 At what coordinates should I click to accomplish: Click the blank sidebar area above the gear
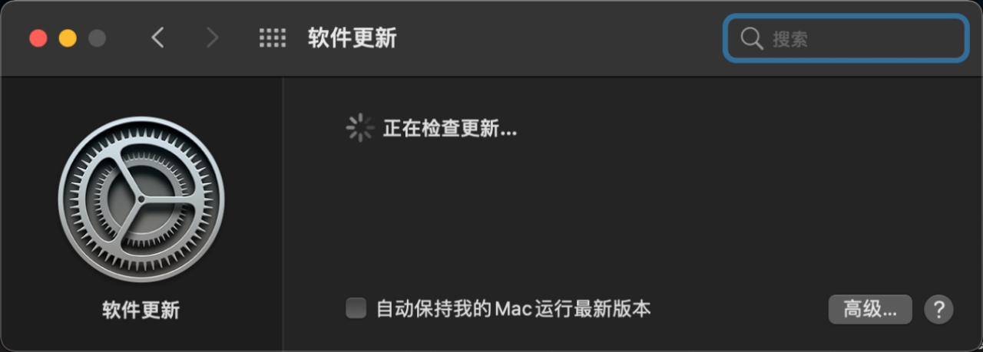click(141, 96)
